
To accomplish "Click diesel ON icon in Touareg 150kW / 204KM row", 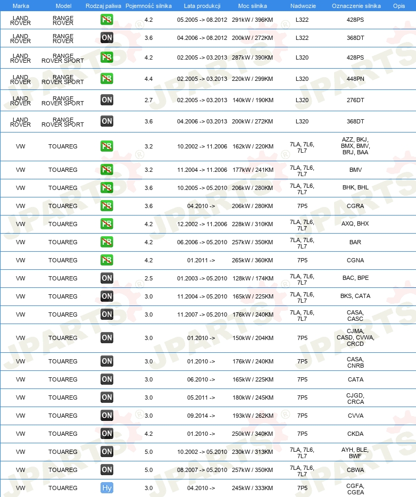I will 107,337.
